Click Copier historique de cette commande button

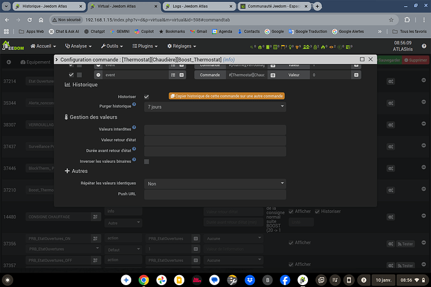coord(226,96)
